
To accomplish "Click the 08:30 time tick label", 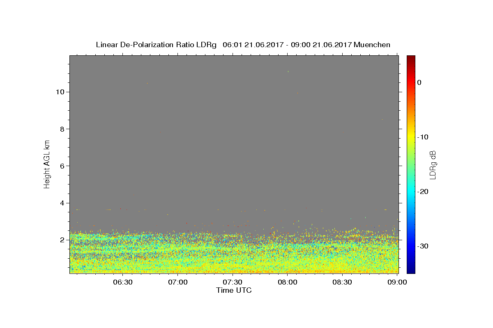I will 343,282.
